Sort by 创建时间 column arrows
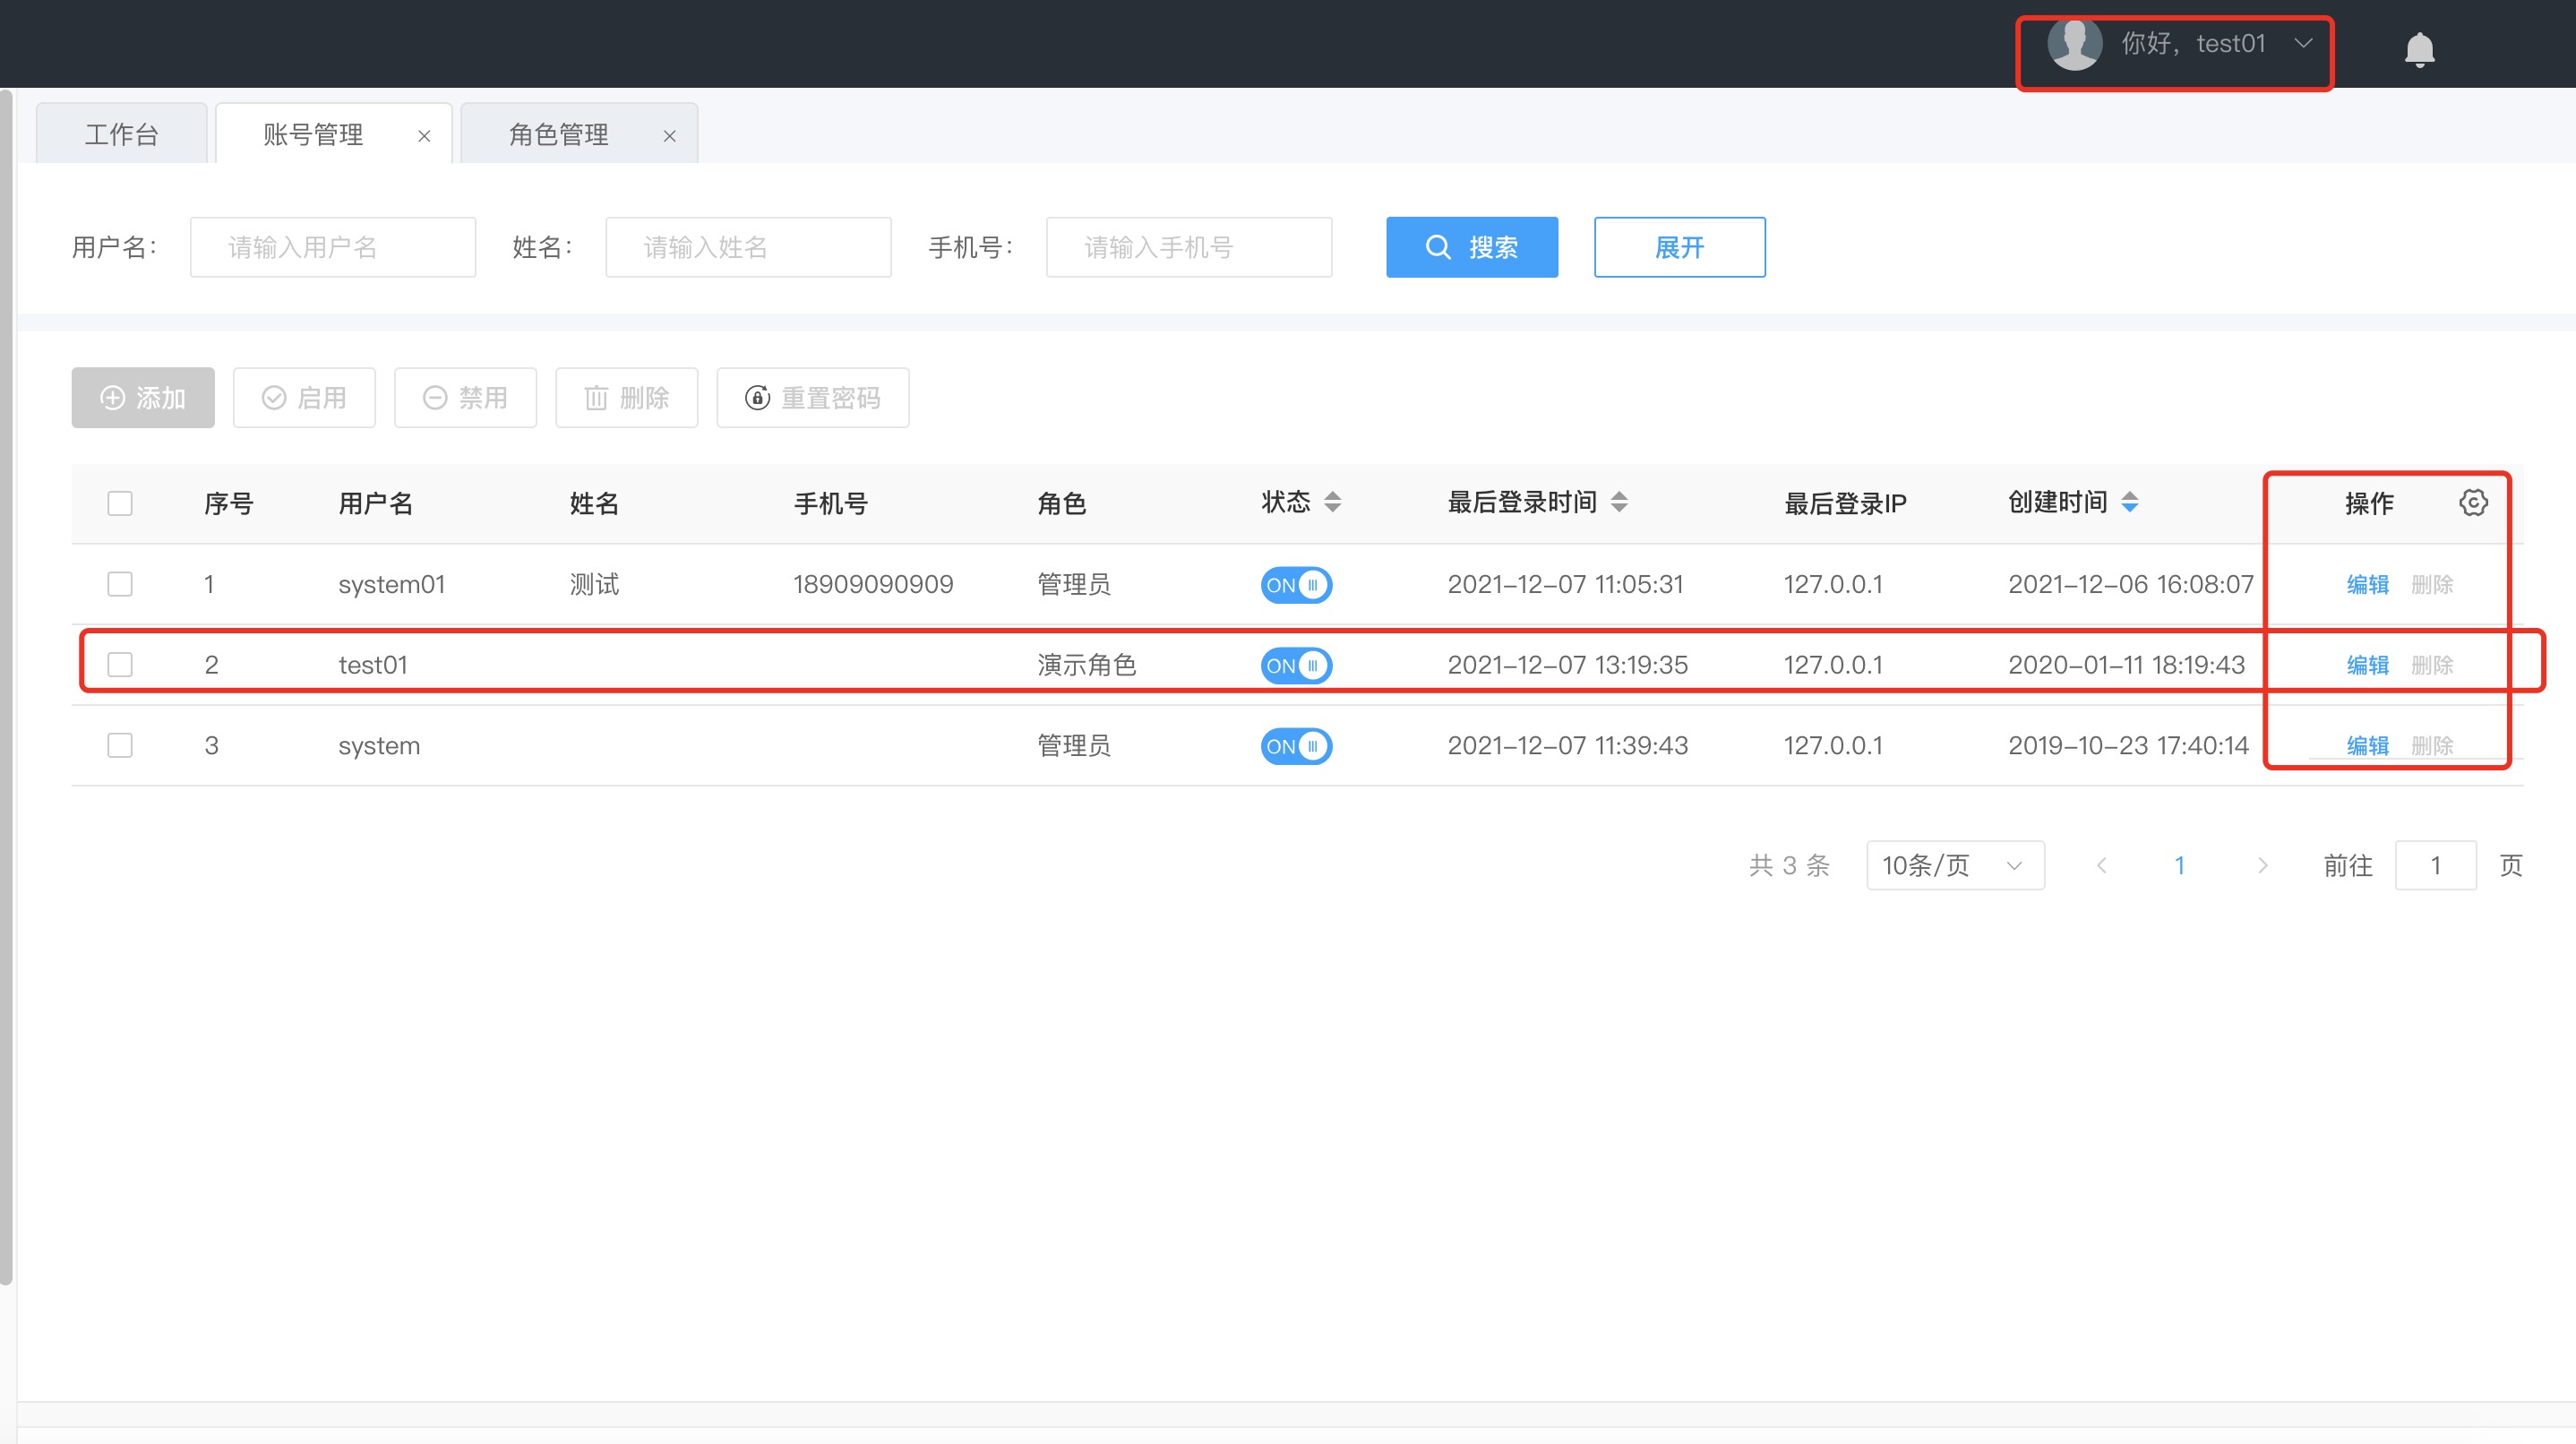The height and width of the screenshot is (1444, 2576). point(2130,502)
